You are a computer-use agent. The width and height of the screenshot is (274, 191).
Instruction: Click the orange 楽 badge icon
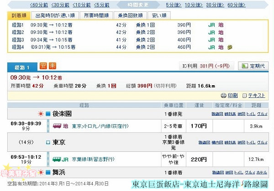tap(52, 66)
